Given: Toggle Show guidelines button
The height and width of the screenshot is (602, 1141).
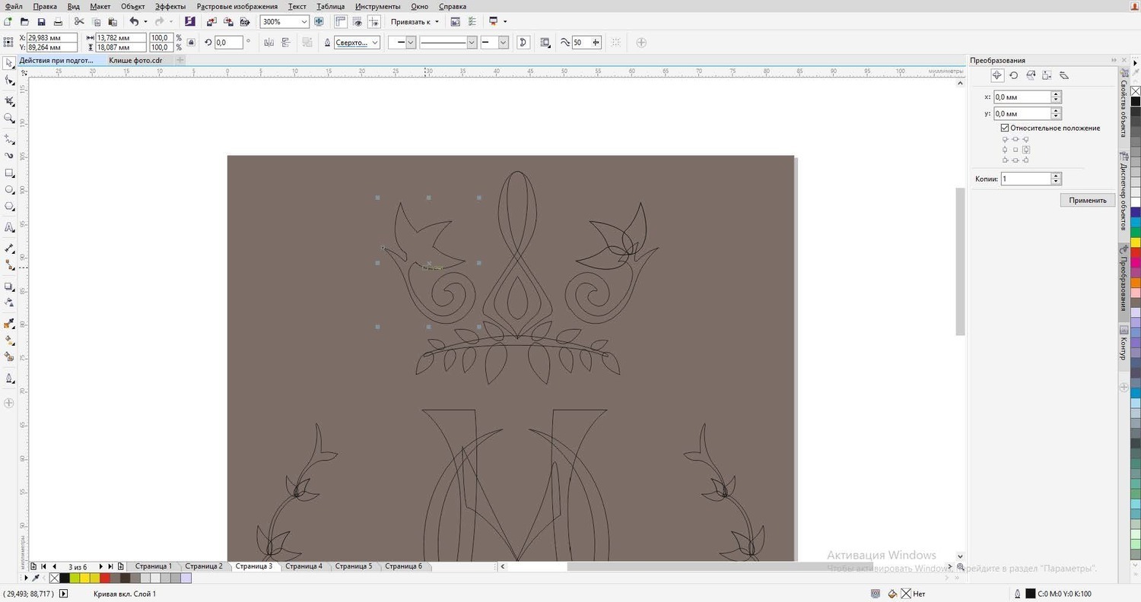Looking at the screenshot, I should coord(373,22).
